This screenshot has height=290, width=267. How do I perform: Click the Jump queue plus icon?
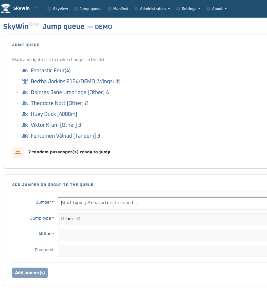pos(76,9)
